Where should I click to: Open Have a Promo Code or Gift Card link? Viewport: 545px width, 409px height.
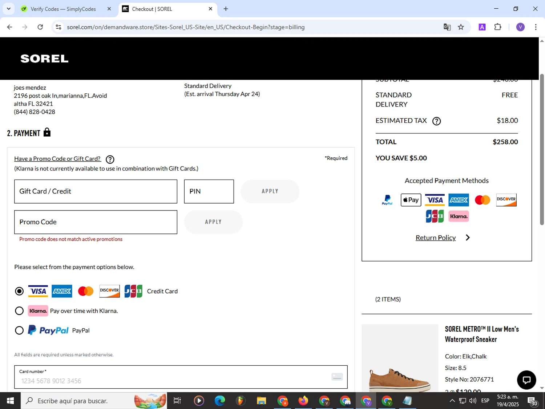[x=57, y=159]
